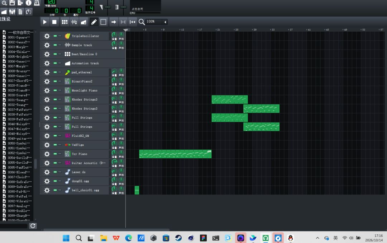Toggle the metronome
Viewport: 387px width, 243px height.
click(37, 3)
